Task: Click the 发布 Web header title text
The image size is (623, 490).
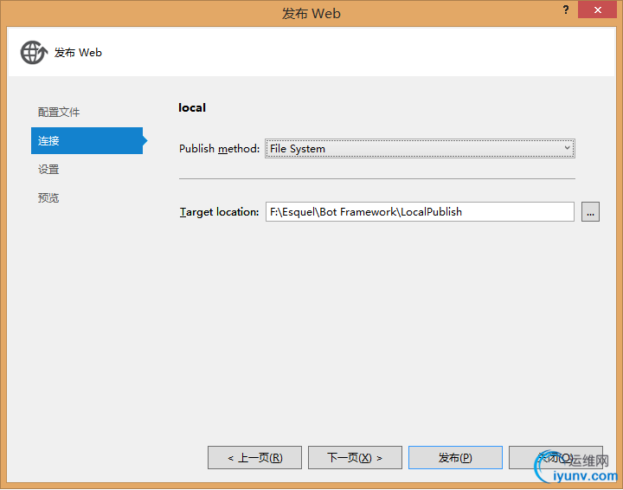Action: (x=78, y=53)
